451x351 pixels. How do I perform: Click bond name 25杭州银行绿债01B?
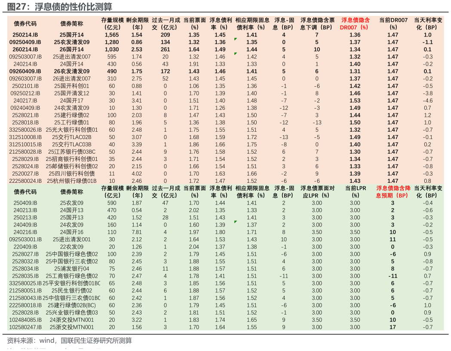pyautogui.click(x=72, y=181)
